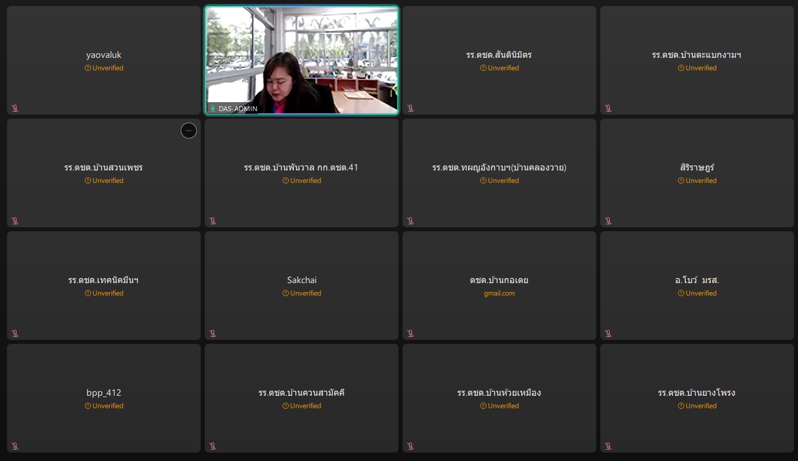
Task: Click muted mic icon on ตชด.บ้านกอเตย tile
Action: 410,333
